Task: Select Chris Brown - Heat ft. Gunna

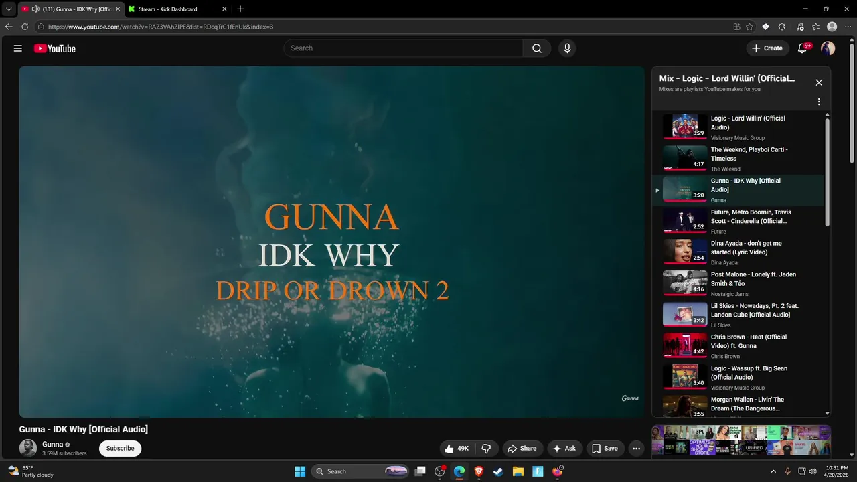Action: (738, 346)
